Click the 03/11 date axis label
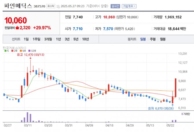This screenshot has height=132, width=194. click(28, 125)
